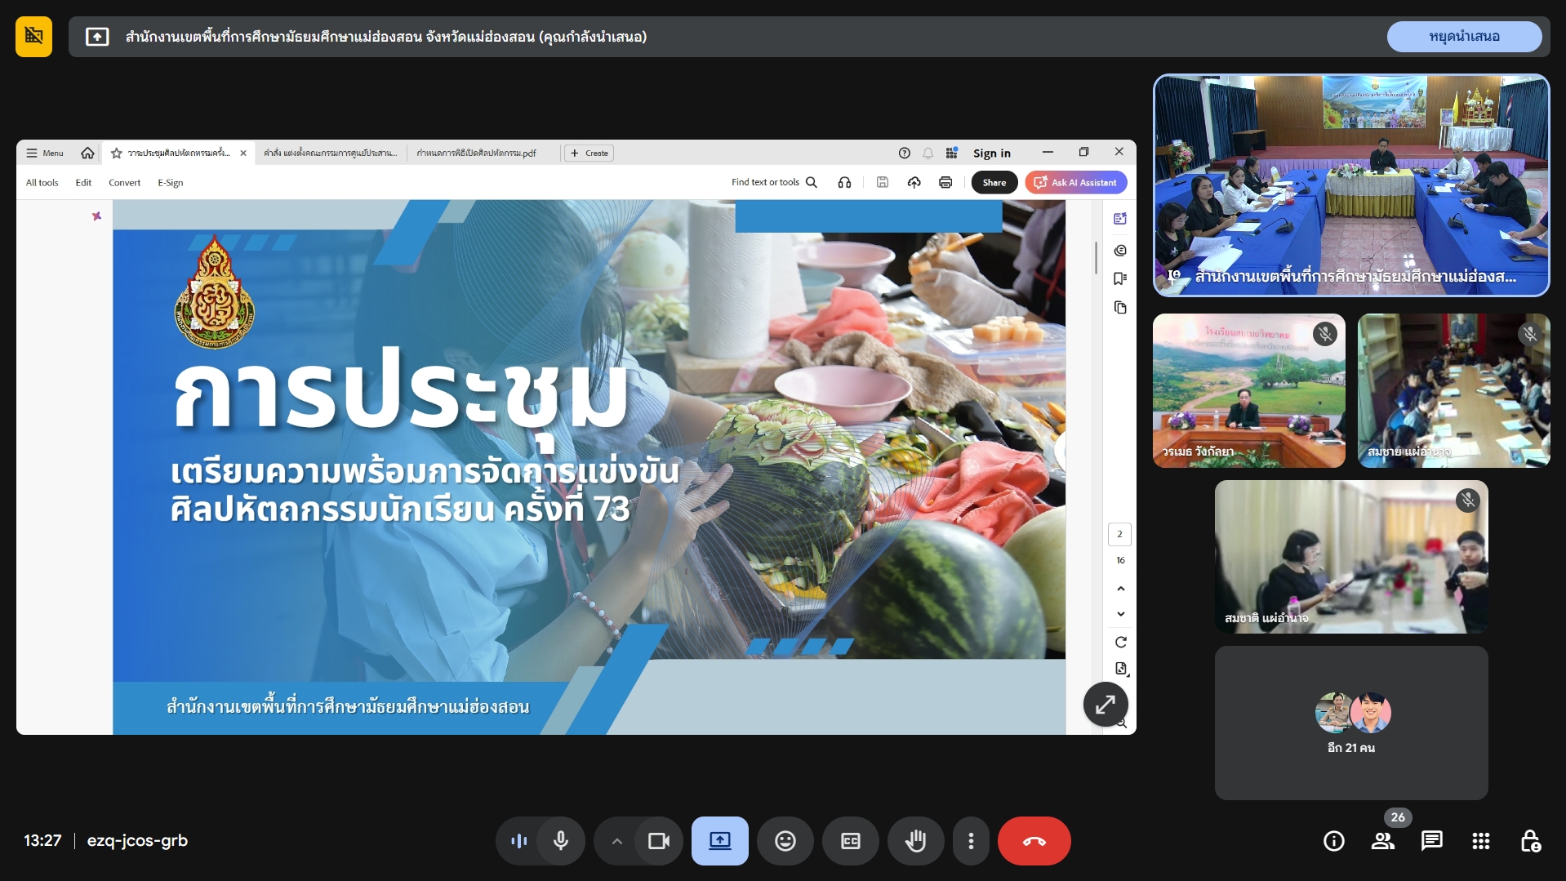Click the Ask AI Assistant button
This screenshot has height=881, width=1566.
[1075, 183]
